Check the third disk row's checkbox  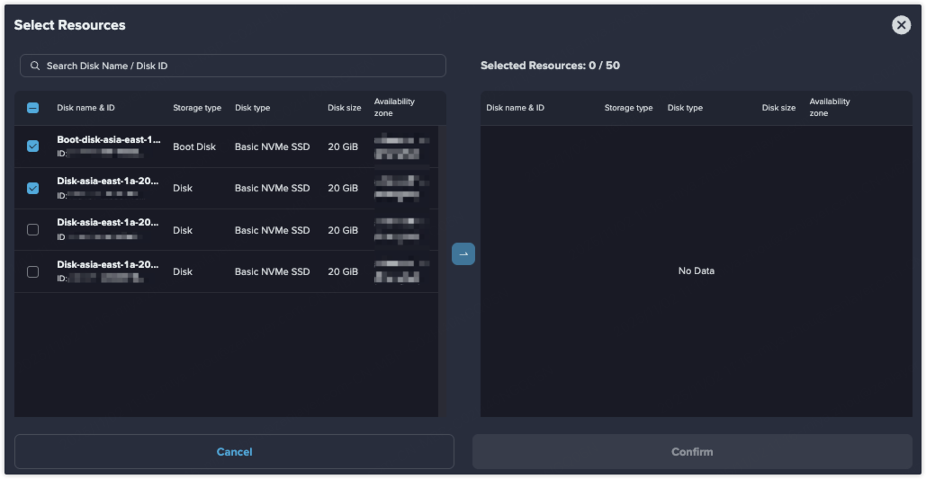(32, 230)
